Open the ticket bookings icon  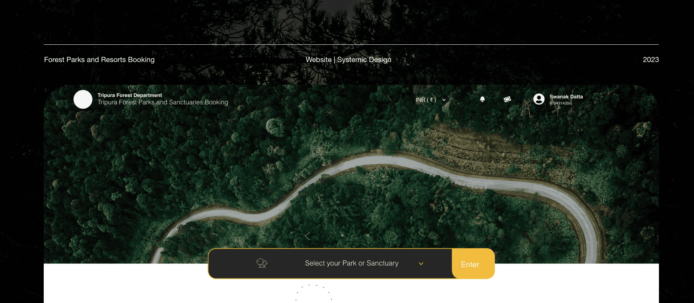507,99
